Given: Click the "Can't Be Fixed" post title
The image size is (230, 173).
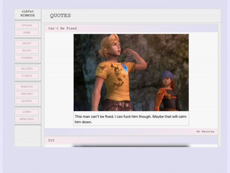Looking at the screenshot, I should point(62,28).
